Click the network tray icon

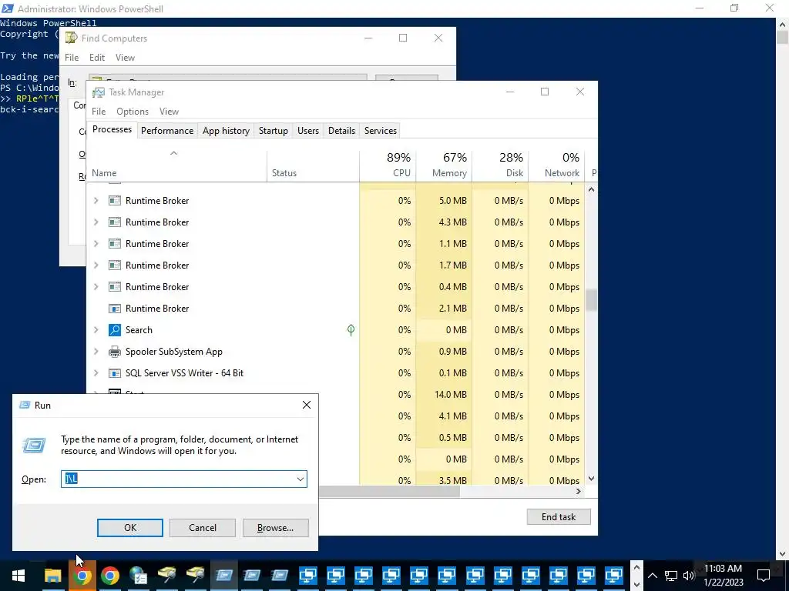[x=671, y=576]
